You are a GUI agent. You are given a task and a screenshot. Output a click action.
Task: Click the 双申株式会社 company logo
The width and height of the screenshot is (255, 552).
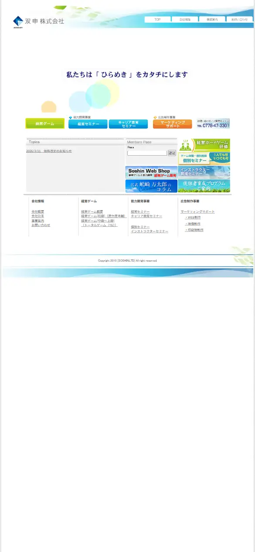click(38, 22)
